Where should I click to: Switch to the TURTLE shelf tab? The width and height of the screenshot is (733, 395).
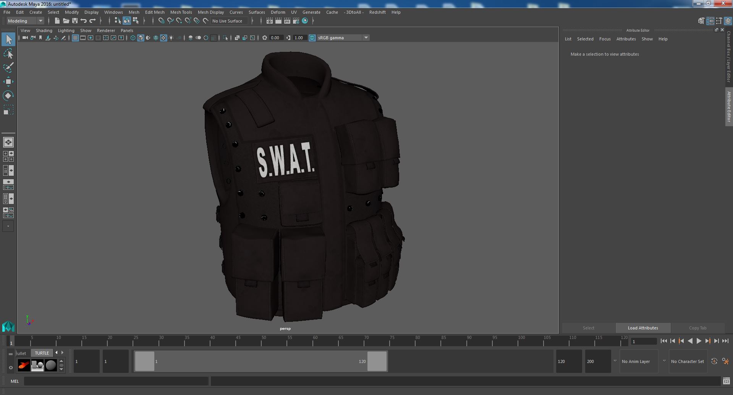coord(42,353)
